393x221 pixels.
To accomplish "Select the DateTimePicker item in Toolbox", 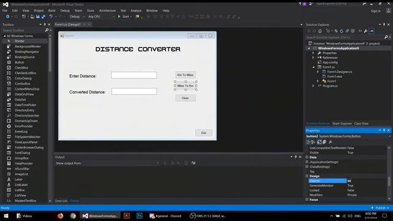I will point(25,105).
